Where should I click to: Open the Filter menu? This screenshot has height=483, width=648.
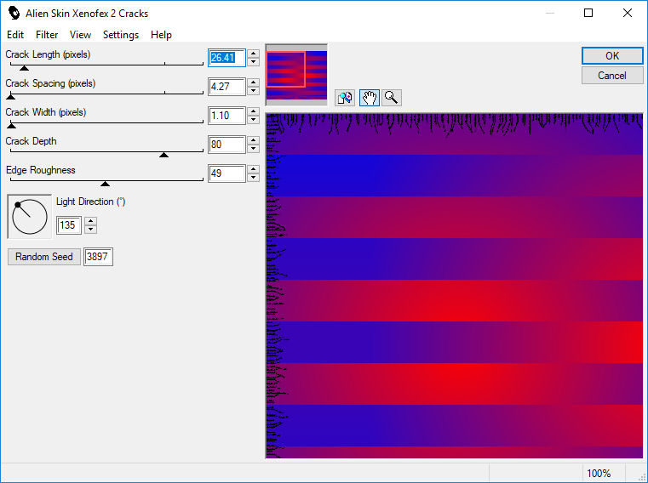pyautogui.click(x=47, y=35)
